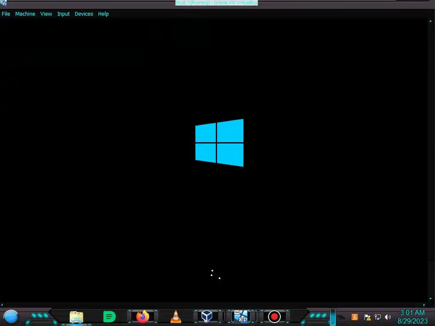The width and height of the screenshot is (435, 326).
Task: Click the vertical scrollbar up arrow
Action: click(430, 21)
